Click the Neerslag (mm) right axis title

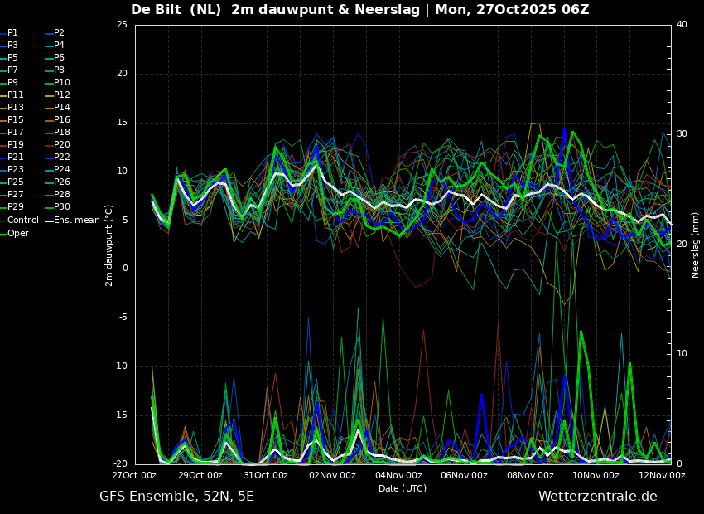696,245
